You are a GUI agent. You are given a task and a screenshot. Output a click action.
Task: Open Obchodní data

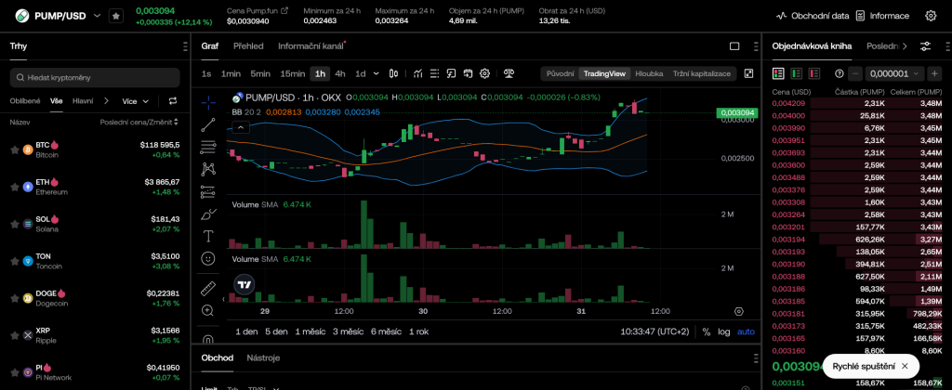tap(813, 16)
